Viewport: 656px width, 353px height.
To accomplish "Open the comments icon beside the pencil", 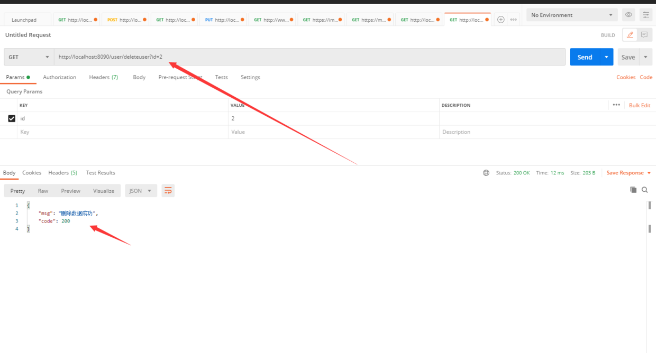I will (x=644, y=35).
